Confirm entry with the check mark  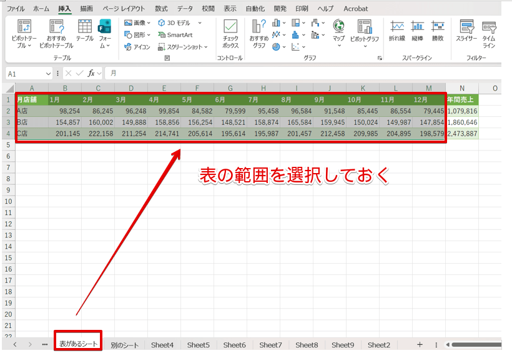coord(79,73)
